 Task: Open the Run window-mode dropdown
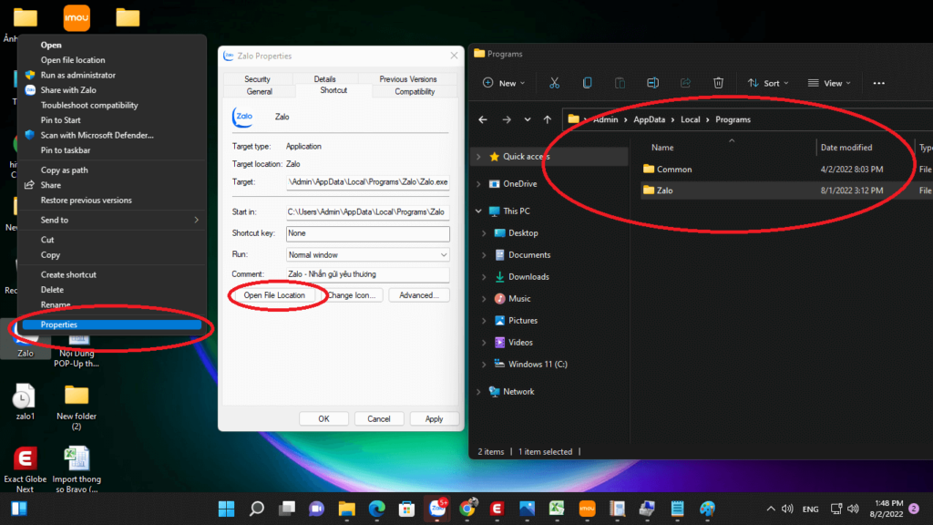[x=367, y=254]
